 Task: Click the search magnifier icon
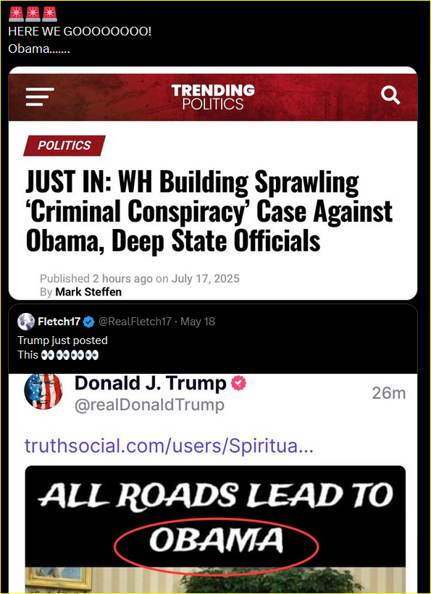coord(390,95)
